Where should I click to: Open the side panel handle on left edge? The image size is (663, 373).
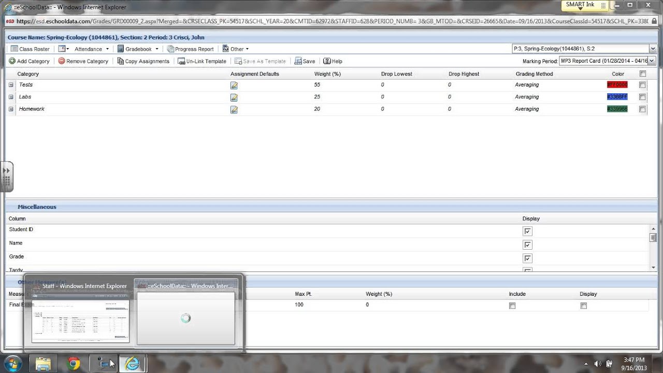(x=7, y=176)
